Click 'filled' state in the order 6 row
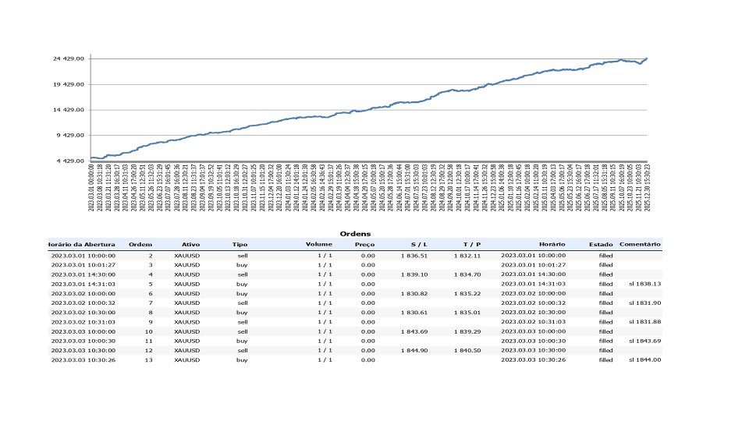 (x=605, y=294)
